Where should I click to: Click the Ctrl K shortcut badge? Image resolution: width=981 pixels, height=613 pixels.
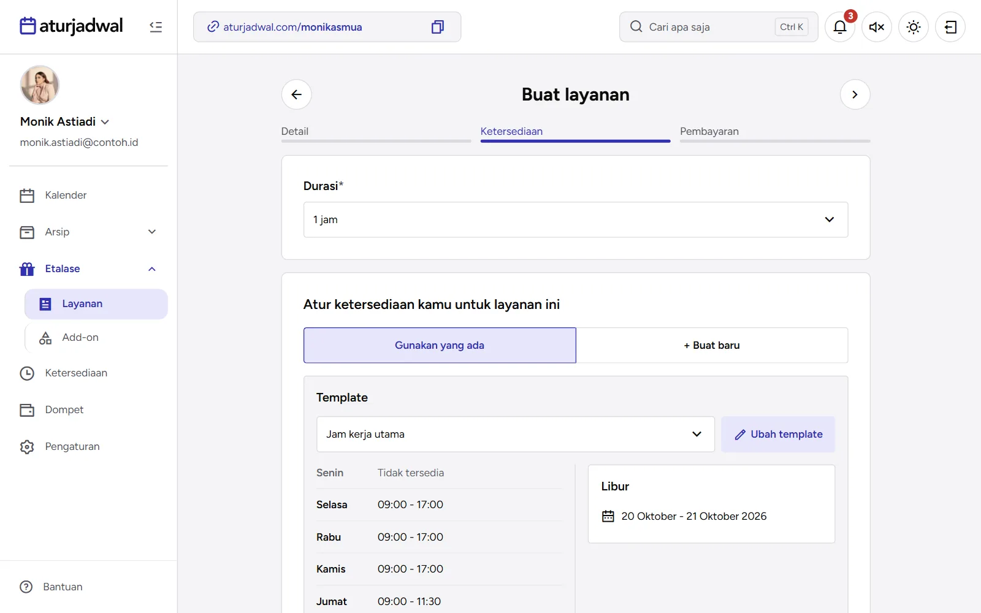[792, 27]
